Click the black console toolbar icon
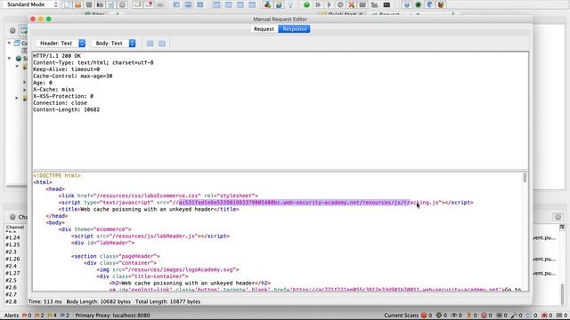The image size is (570, 320). click(387, 4)
